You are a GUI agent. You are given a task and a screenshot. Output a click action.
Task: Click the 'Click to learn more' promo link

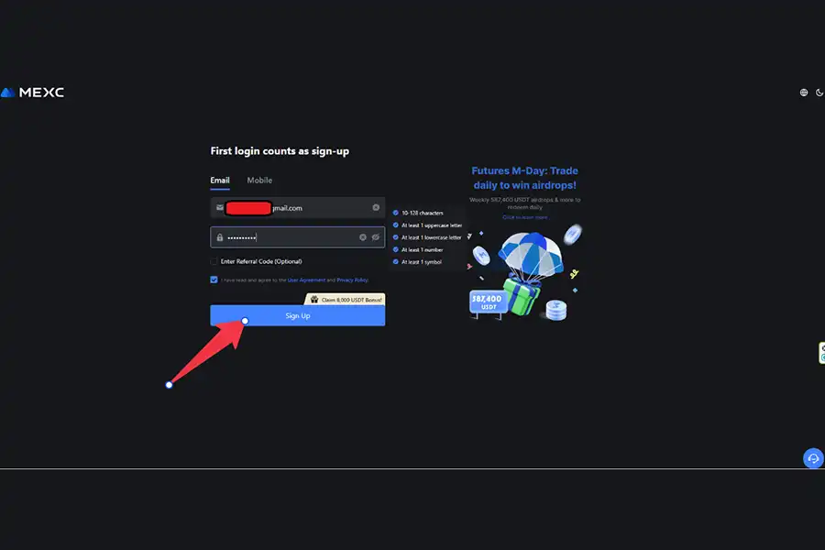(x=524, y=217)
